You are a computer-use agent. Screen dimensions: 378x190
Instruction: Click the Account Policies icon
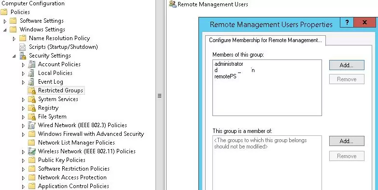click(31, 64)
